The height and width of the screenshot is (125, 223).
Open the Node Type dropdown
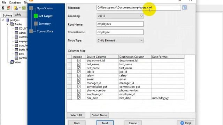click(120, 40)
